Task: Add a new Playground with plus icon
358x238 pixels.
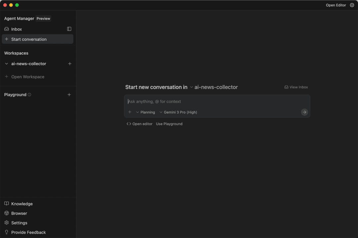Action: pos(69,95)
